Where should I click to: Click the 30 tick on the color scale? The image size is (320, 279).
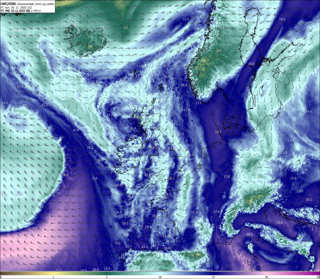(x=266, y=277)
